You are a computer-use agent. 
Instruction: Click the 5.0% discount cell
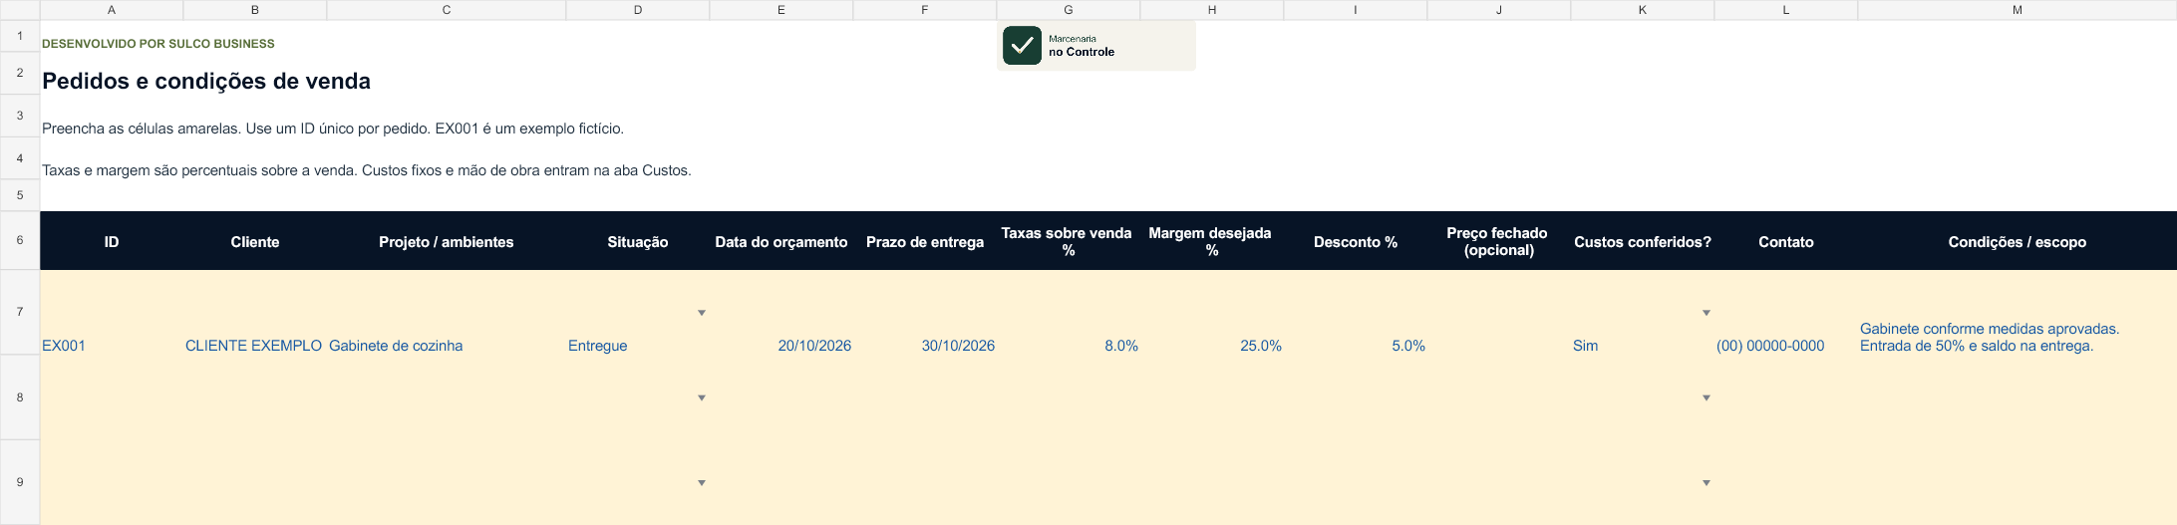(x=1356, y=313)
